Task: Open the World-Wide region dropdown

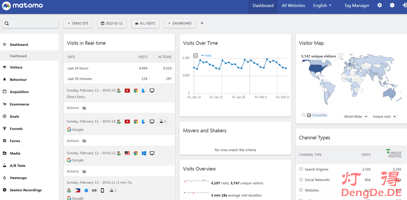Action: [x=355, y=116]
